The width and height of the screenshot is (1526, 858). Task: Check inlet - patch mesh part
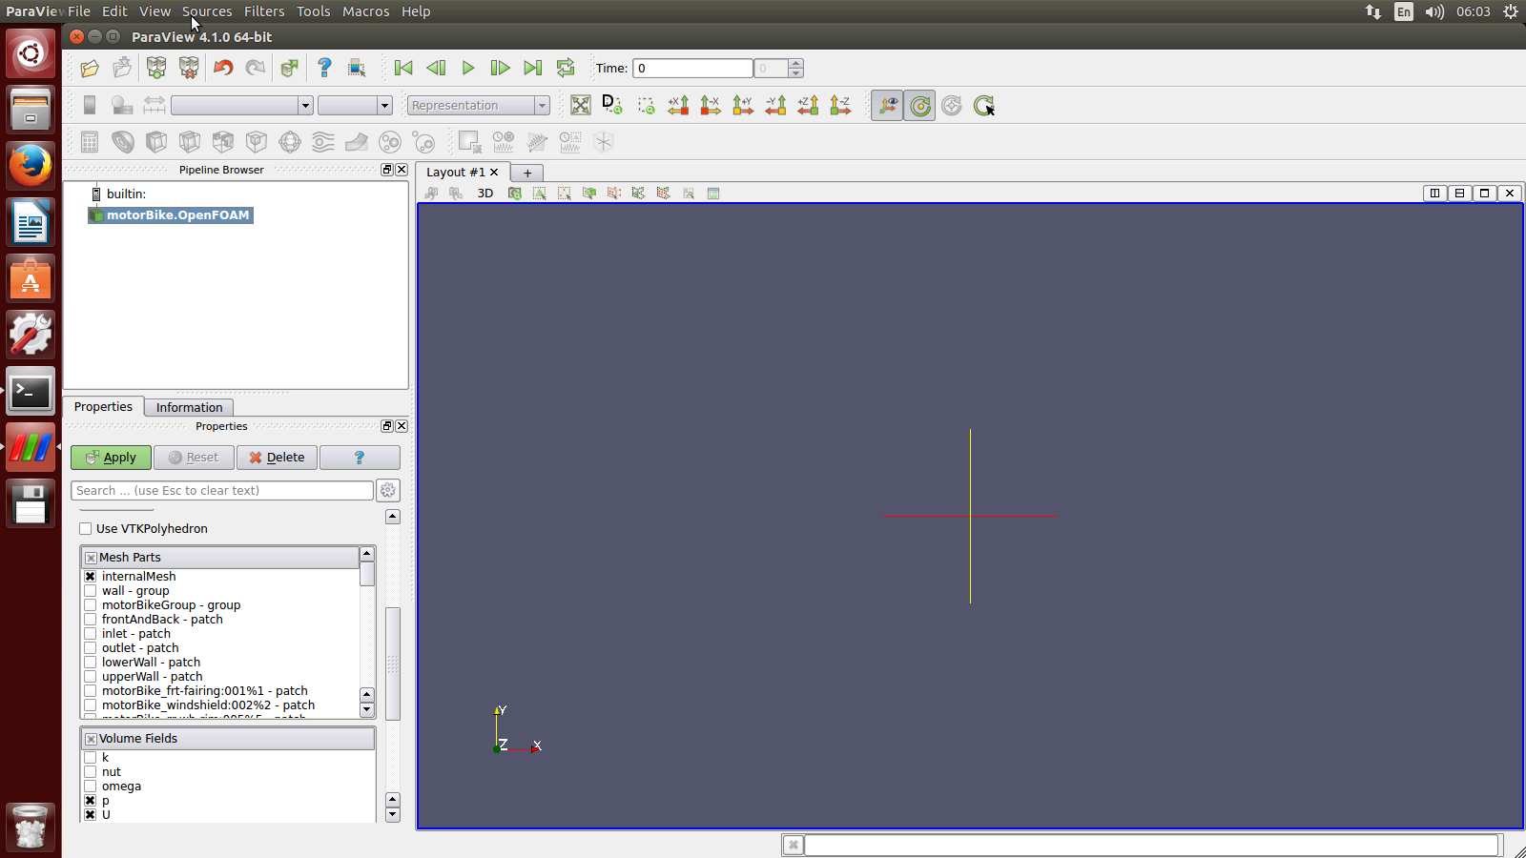pyautogui.click(x=91, y=634)
